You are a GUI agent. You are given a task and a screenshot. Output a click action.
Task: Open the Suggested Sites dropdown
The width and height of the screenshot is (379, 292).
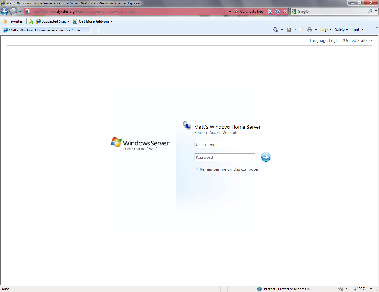[x=53, y=21]
